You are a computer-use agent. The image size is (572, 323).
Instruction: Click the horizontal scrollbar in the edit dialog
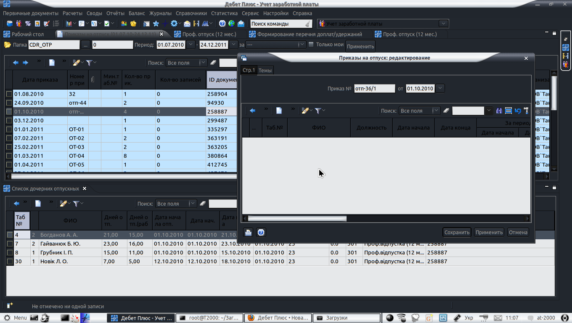(297, 218)
